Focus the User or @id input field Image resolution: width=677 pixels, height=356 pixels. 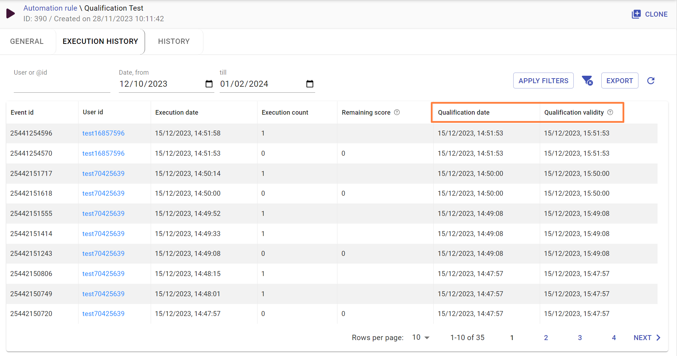click(x=62, y=84)
